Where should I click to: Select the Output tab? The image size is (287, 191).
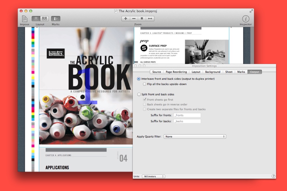pos(254,72)
